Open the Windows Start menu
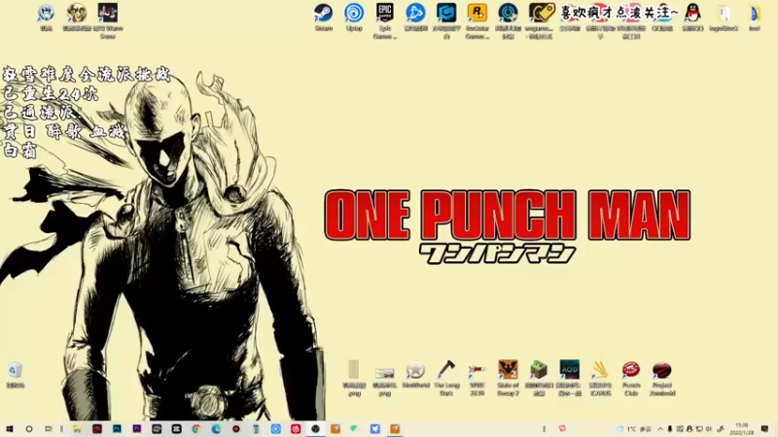This screenshot has width=778, height=437. click(10, 428)
